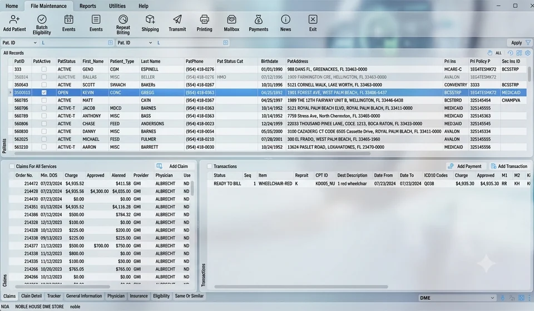The height and width of the screenshot is (311, 534).
Task: Open the Home menu
Action: 12,6
